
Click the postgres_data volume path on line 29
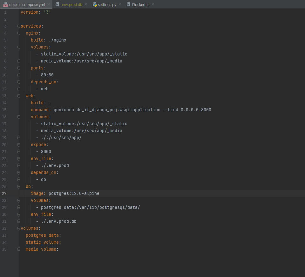(91, 208)
